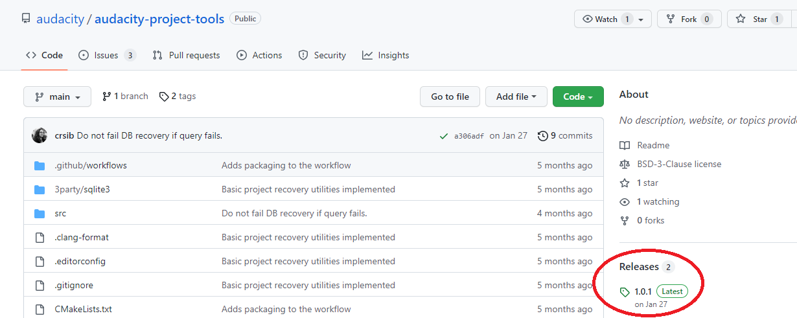View the '1 branch' link
The image size is (797, 318).
coord(125,97)
